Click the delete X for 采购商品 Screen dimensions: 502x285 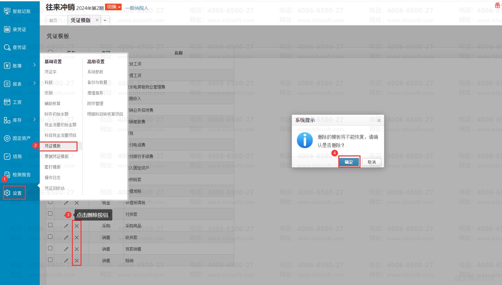(77, 226)
